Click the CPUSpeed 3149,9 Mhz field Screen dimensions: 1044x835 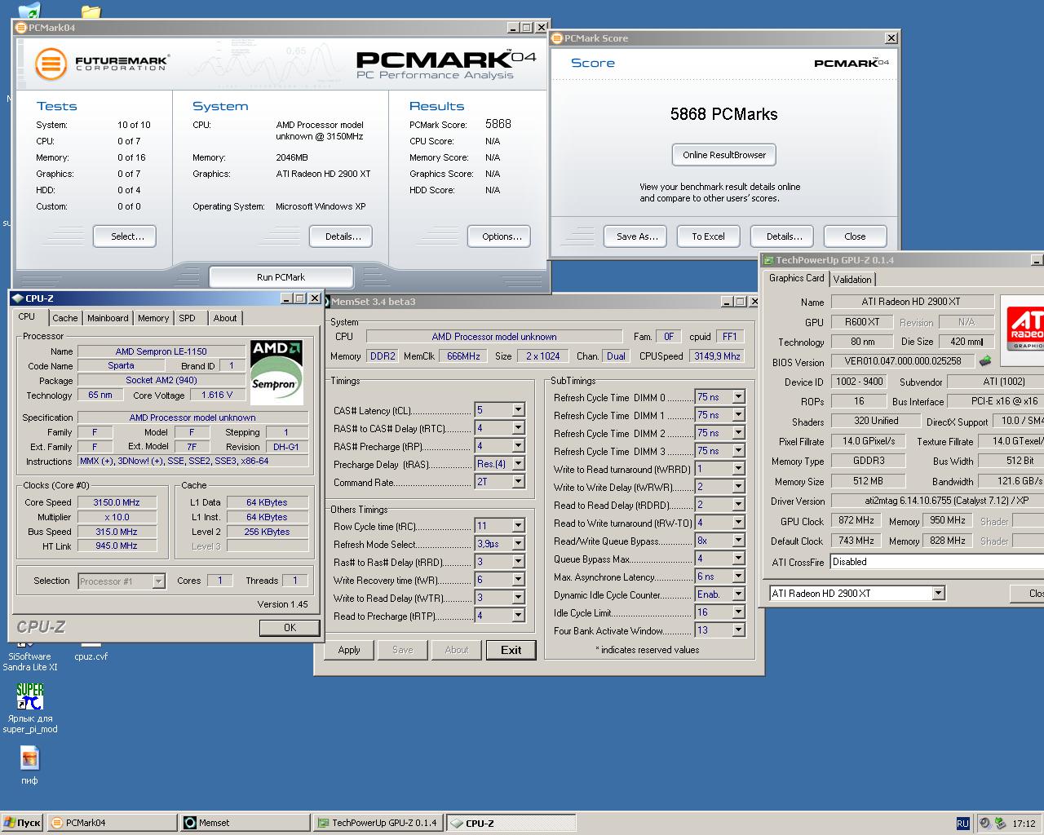coord(717,356)
